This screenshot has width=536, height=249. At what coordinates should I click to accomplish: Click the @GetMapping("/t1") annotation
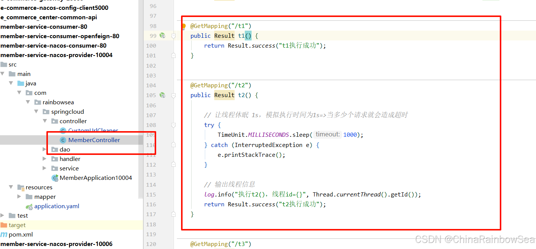coord(221,26)
